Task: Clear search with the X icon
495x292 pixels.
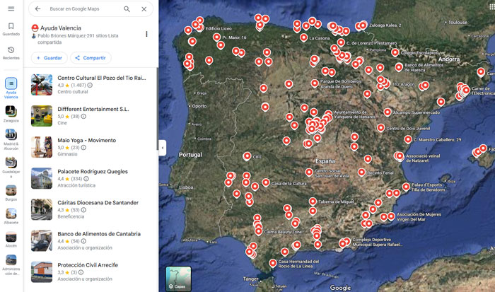Action: pos(144,9)
